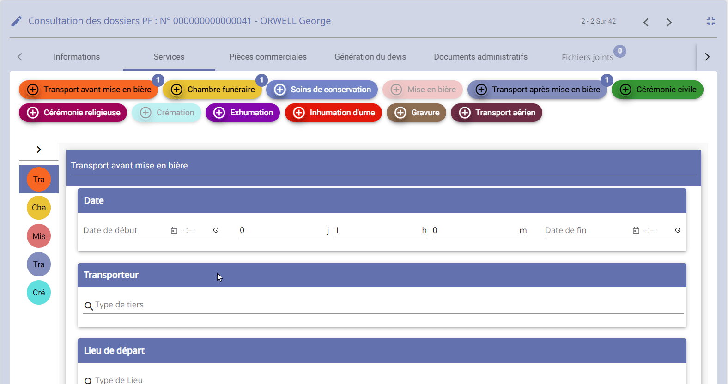This screenshot has height=384, width=728.
Task: Click the Crémation service button
Action: tap(166, 113)
